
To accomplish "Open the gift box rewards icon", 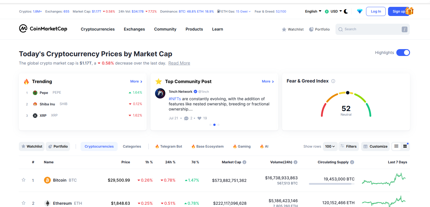I will click(x=409, y=11).
